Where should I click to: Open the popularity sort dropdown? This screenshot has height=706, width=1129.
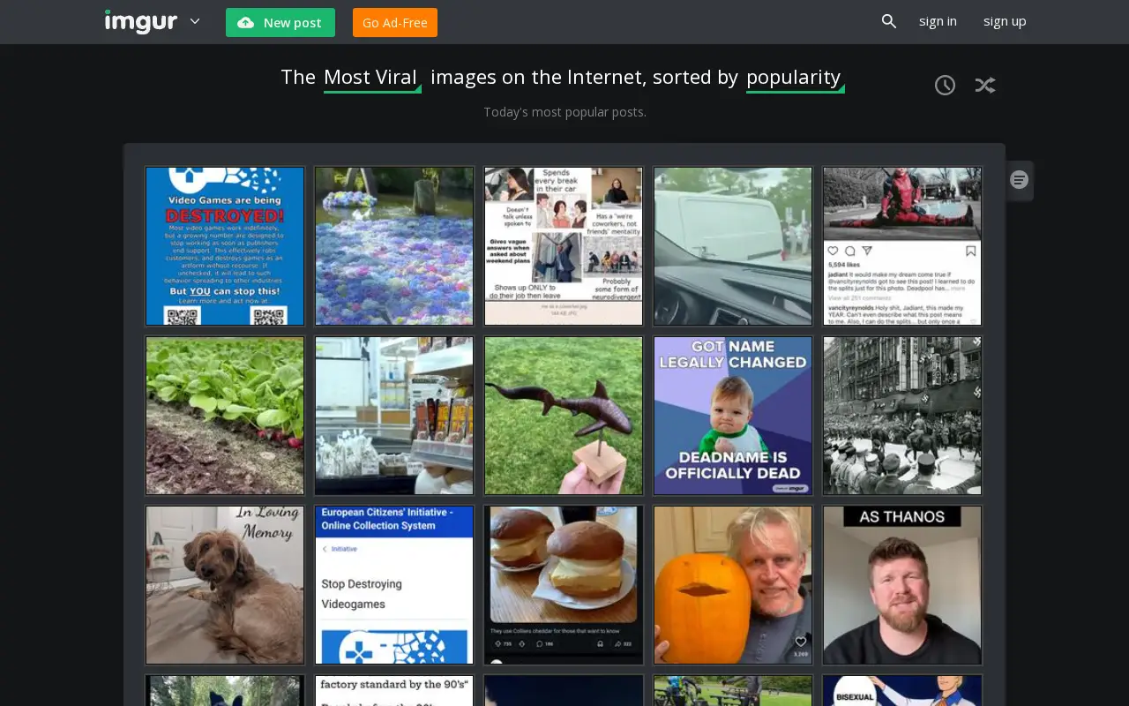click(x=795, y=78)
